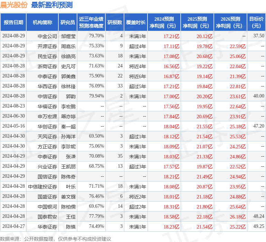Viewport: 266px width, 242px height.
Task: Click target price 49.25
Action: 259,226
